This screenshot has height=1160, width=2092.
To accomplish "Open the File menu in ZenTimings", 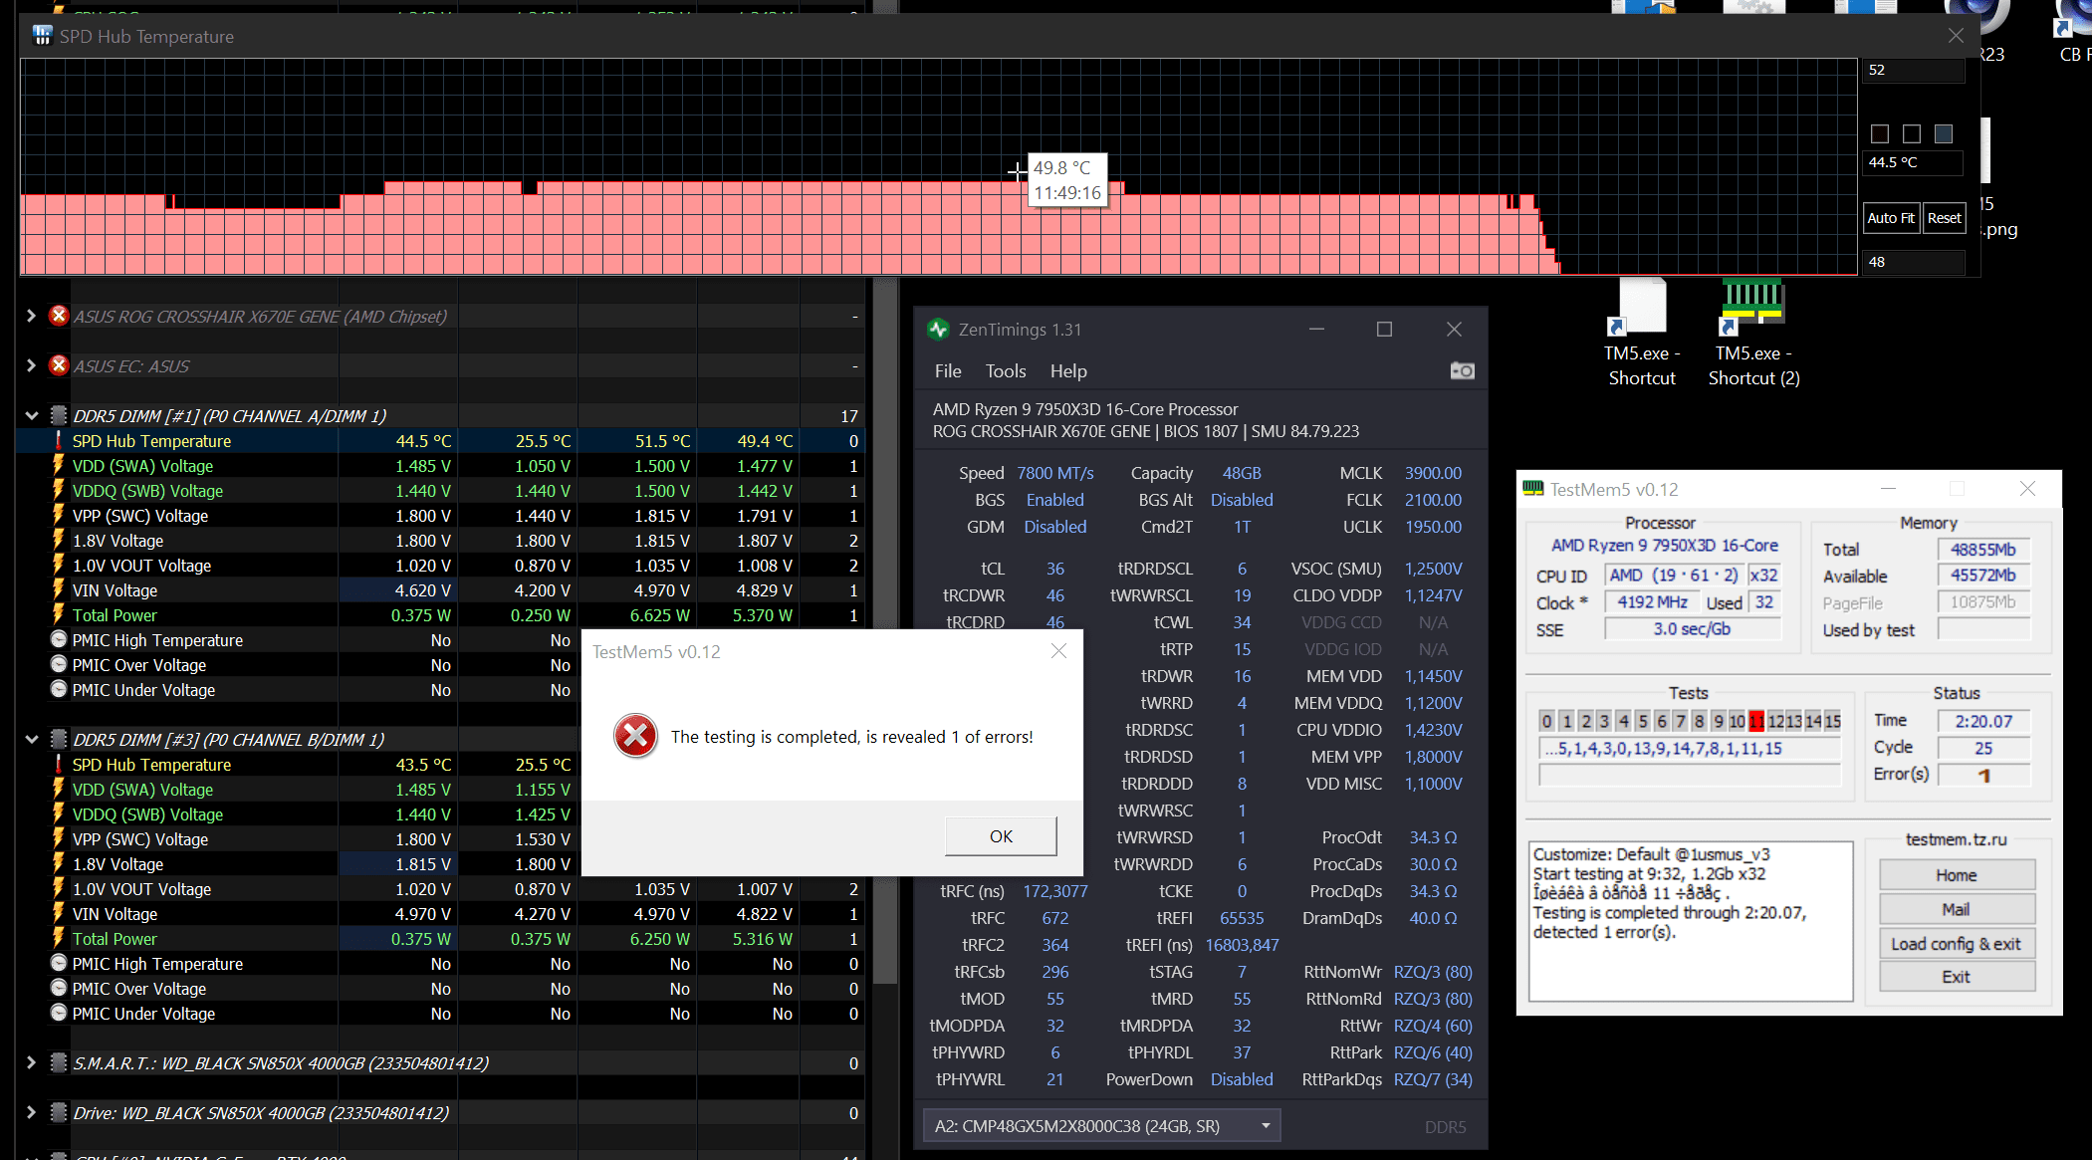I will coord(948,370).
